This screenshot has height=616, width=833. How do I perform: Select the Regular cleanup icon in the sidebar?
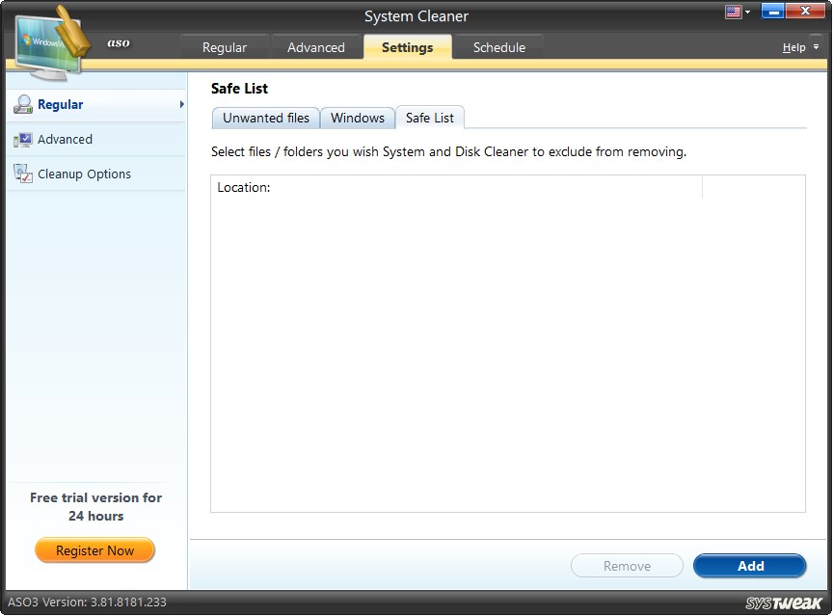tap(22, 103)
